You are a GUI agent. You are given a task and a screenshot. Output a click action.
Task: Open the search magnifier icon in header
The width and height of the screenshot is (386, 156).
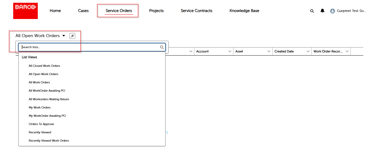tap(312, 11)
